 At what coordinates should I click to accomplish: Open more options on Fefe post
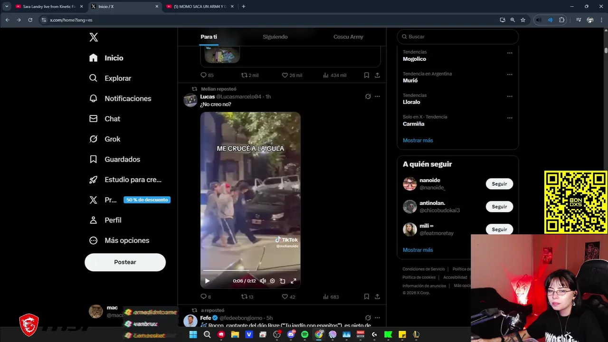pos(377,318)
